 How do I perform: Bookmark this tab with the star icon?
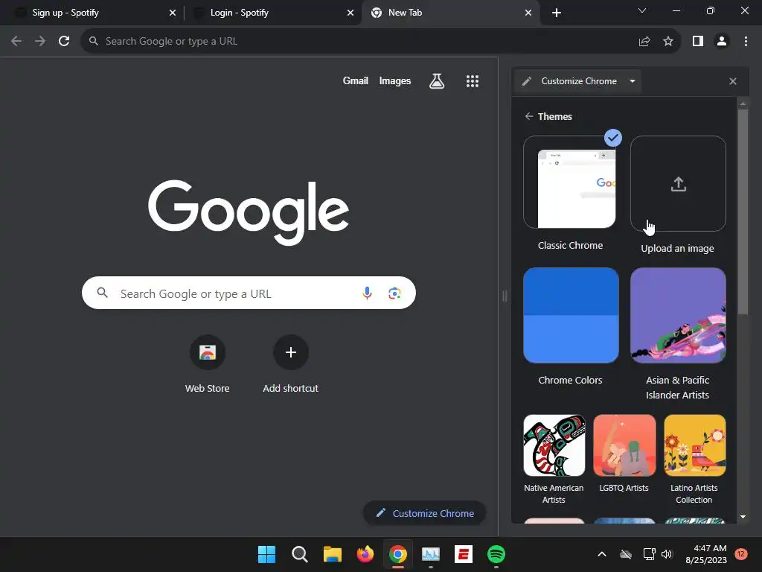point(668,42)
